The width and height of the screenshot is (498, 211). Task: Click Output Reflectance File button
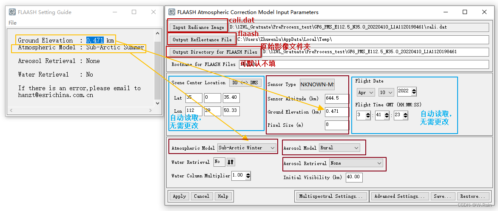tap(202, 40)
